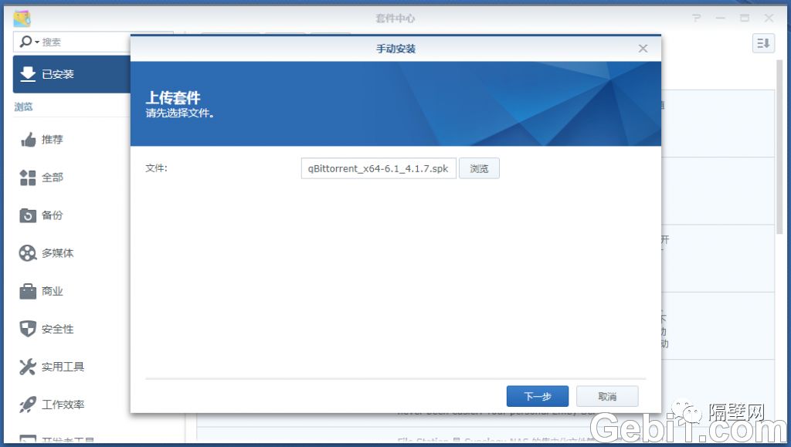
Task: Maximize the Package Center window
Action: tap(745, 18)
